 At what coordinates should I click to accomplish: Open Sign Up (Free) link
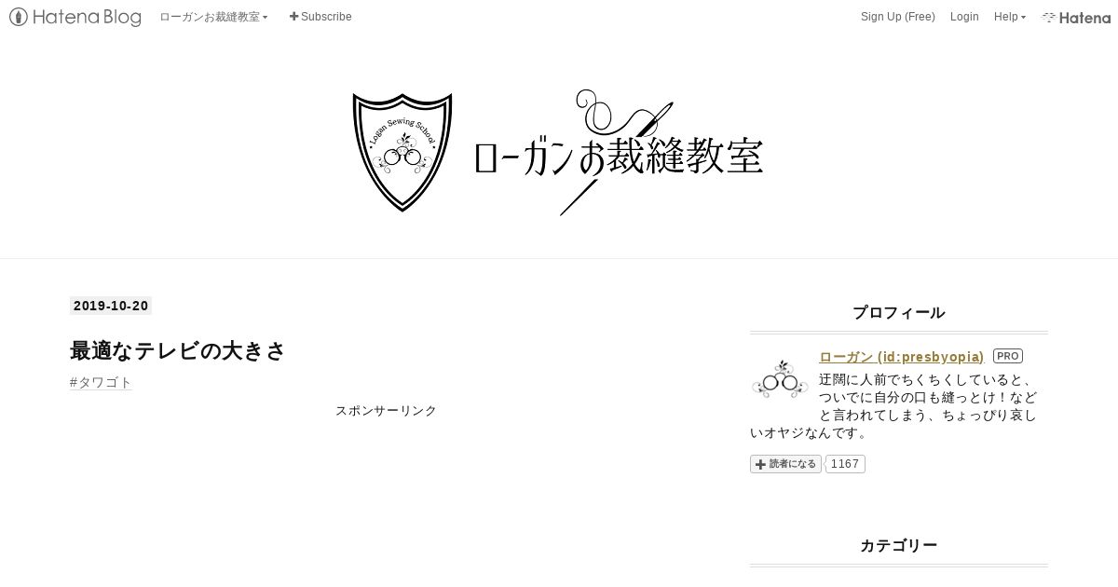pyautogui.click(x=897, y=17)
